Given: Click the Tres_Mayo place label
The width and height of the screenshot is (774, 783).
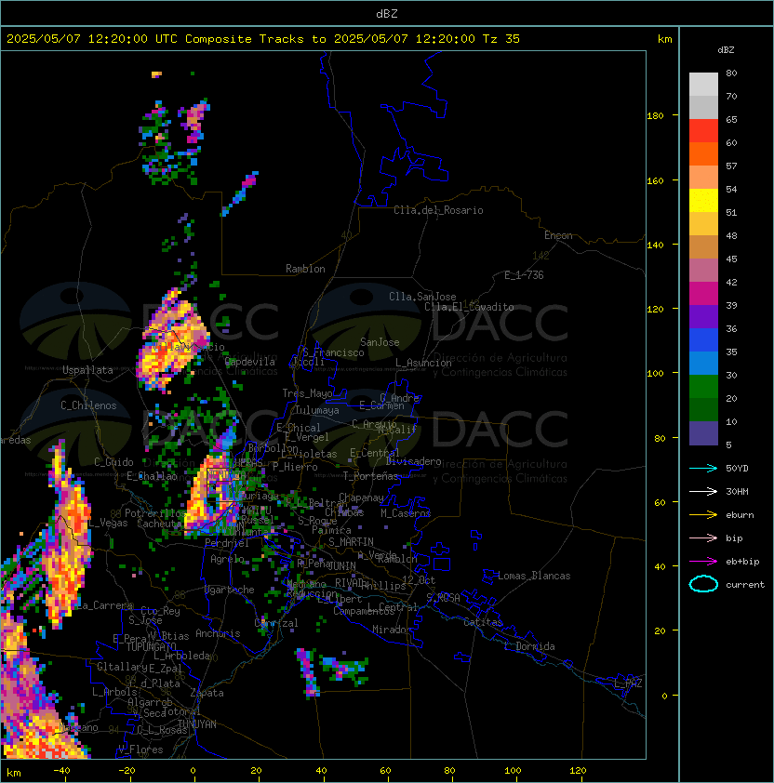Looking at the screenshot, I should [307, 393].
